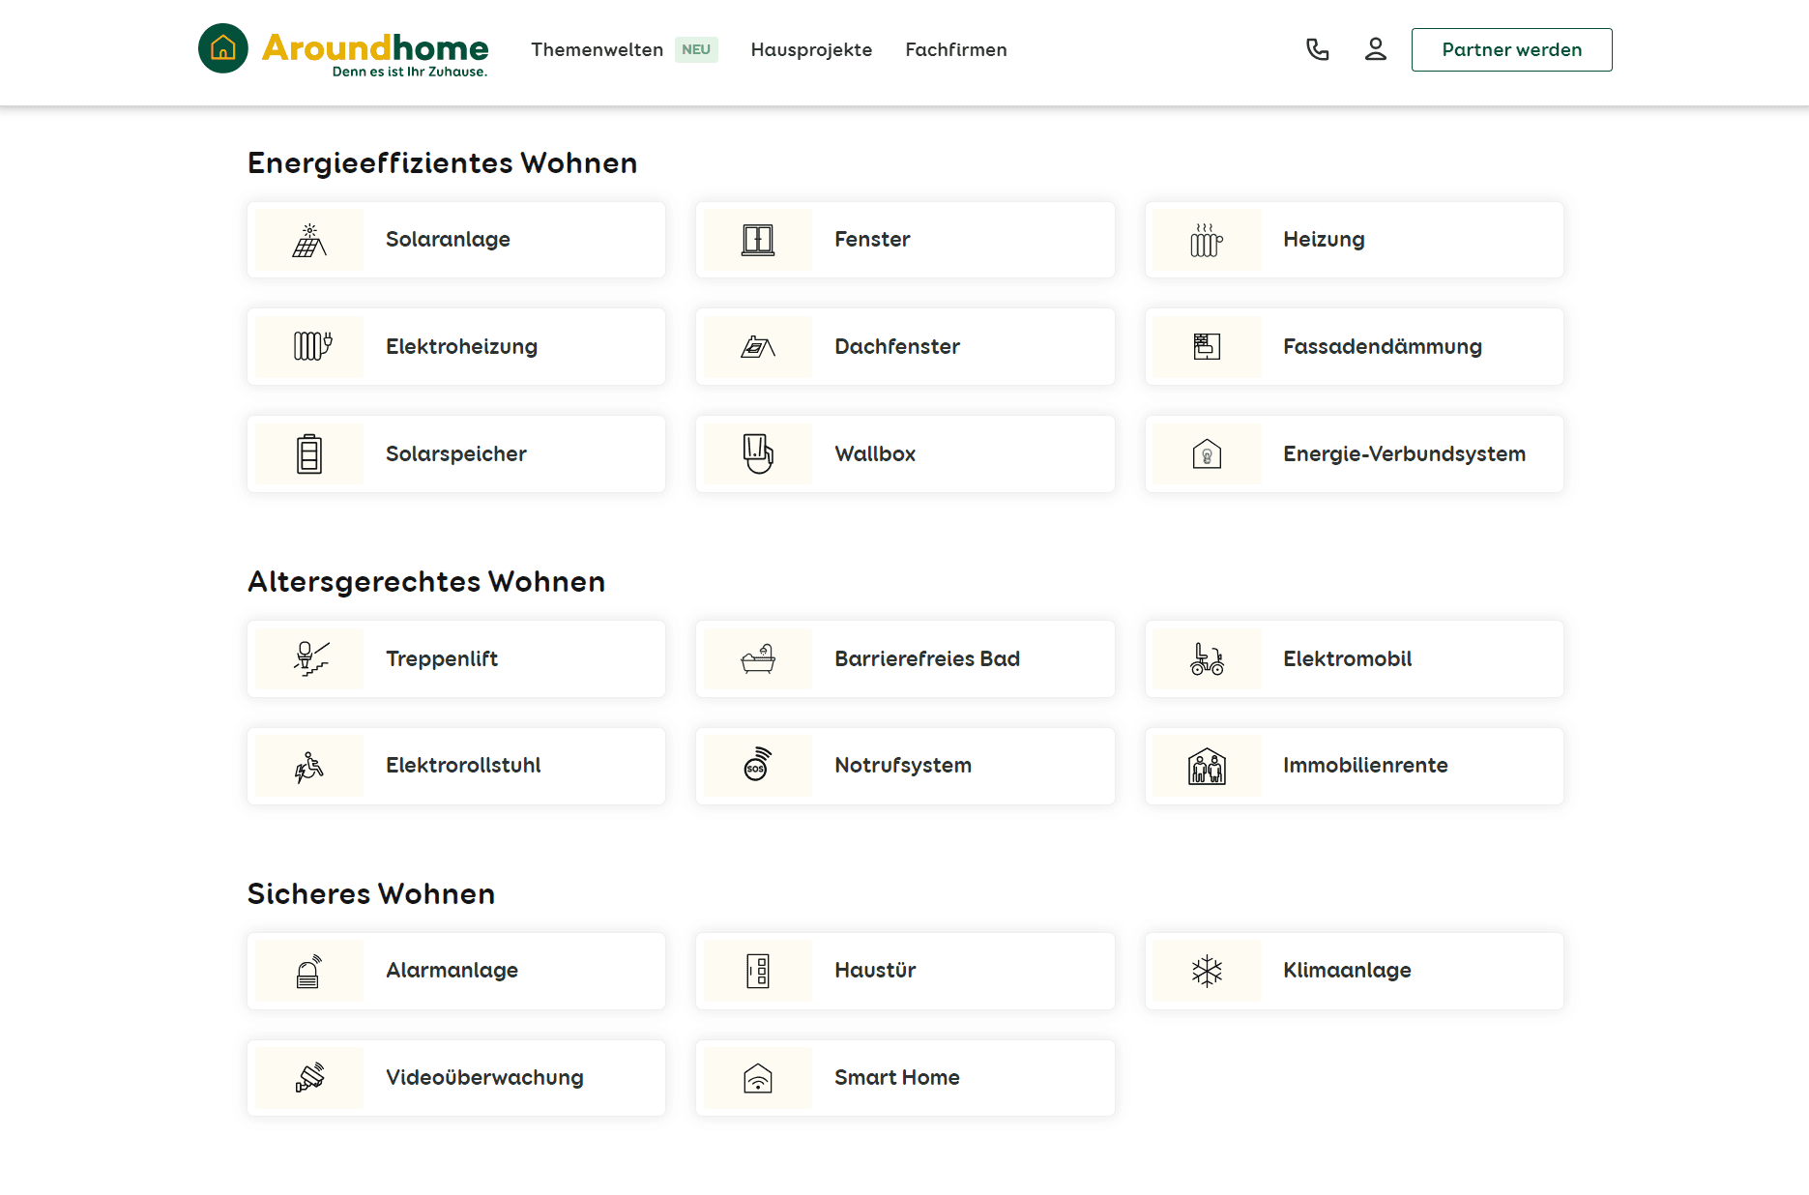Click the Elektroheizung plug radiator icon
Image resolution: width=1809 pixels, height=1195 pixels.
click(312, 346)
